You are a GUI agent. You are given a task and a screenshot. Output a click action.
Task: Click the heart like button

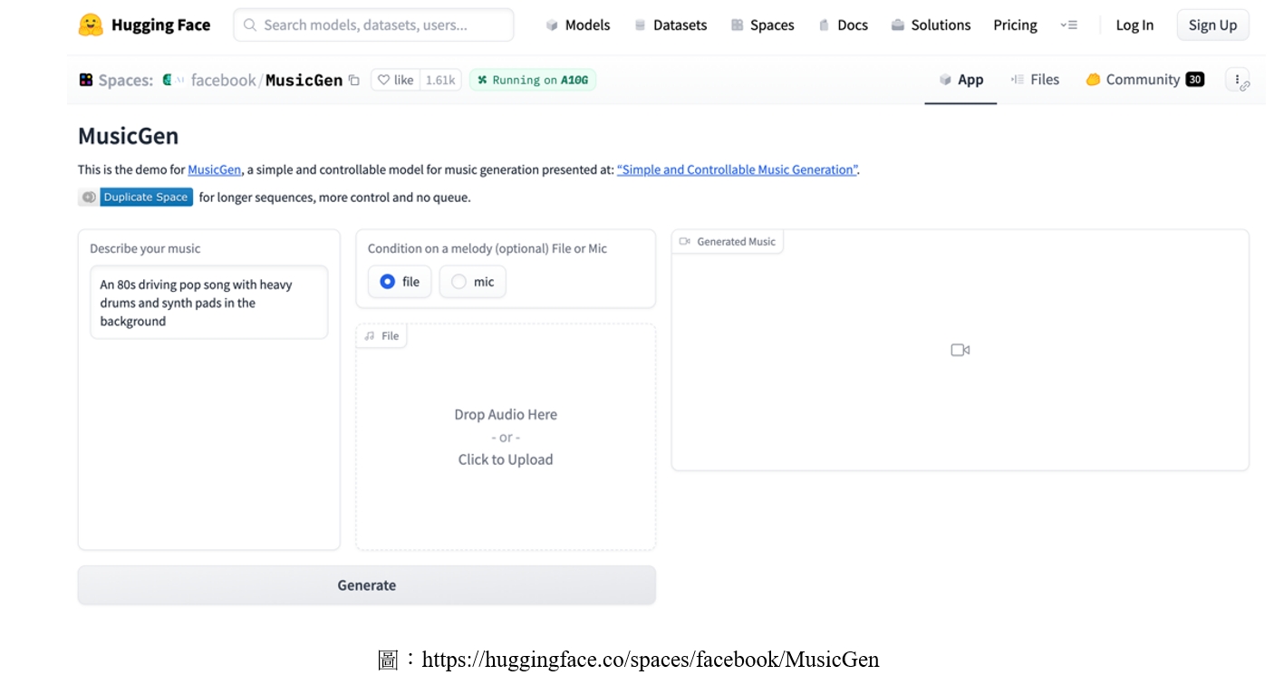coord(395,80)
